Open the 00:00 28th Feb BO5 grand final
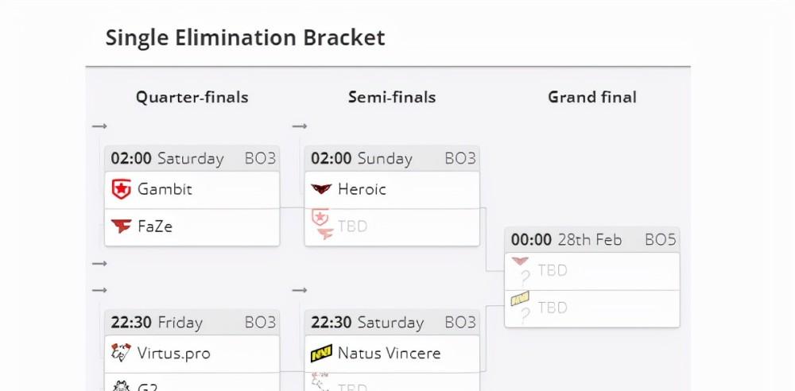The width and height of the screenshot is (795, 391). (x=592, y=240)
